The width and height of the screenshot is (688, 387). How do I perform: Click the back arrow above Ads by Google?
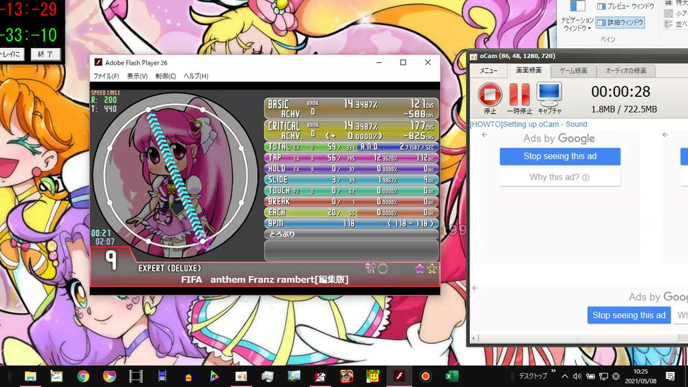pos(484,135)
